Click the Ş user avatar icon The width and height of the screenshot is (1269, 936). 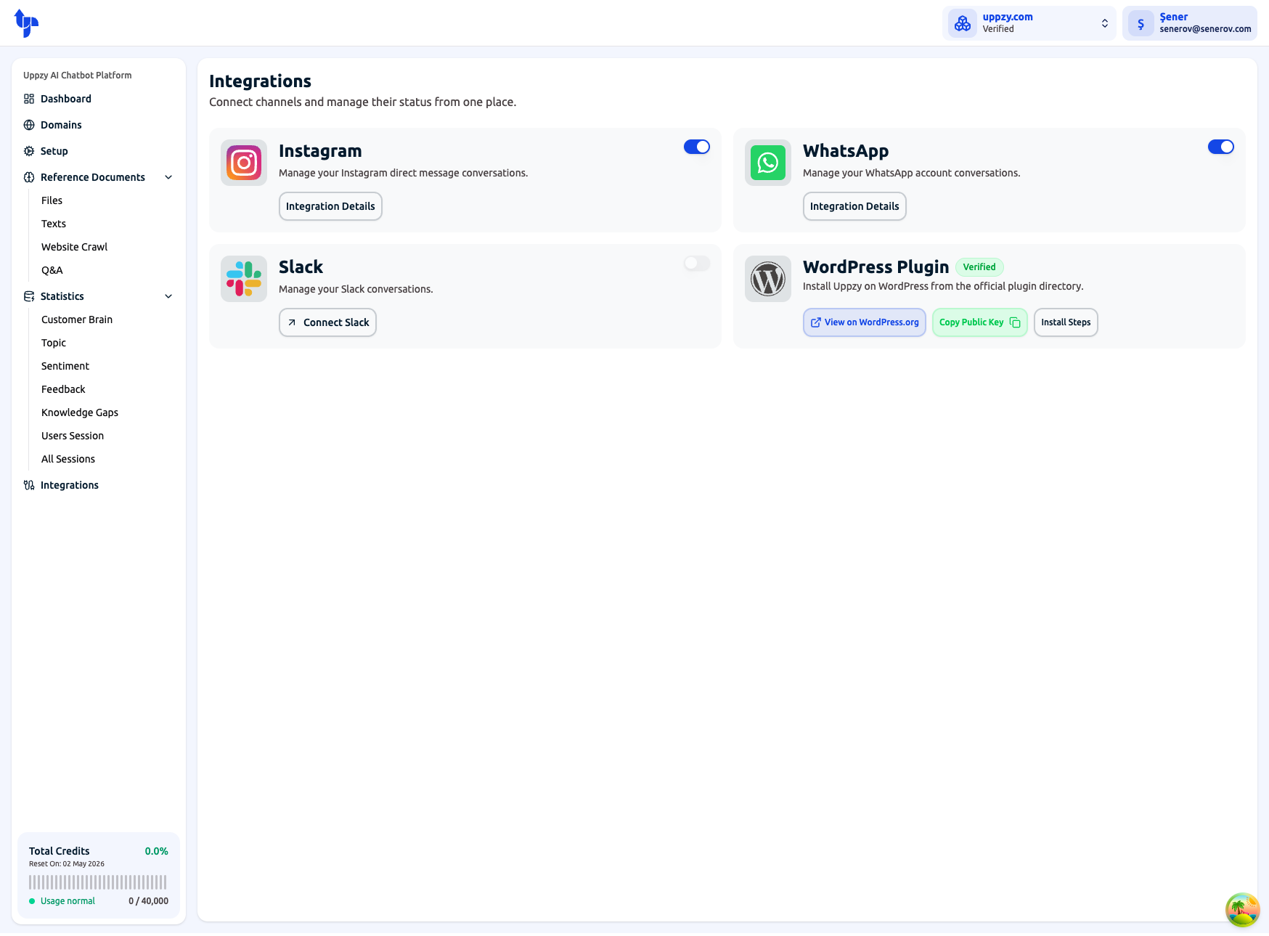(1141, 23)
